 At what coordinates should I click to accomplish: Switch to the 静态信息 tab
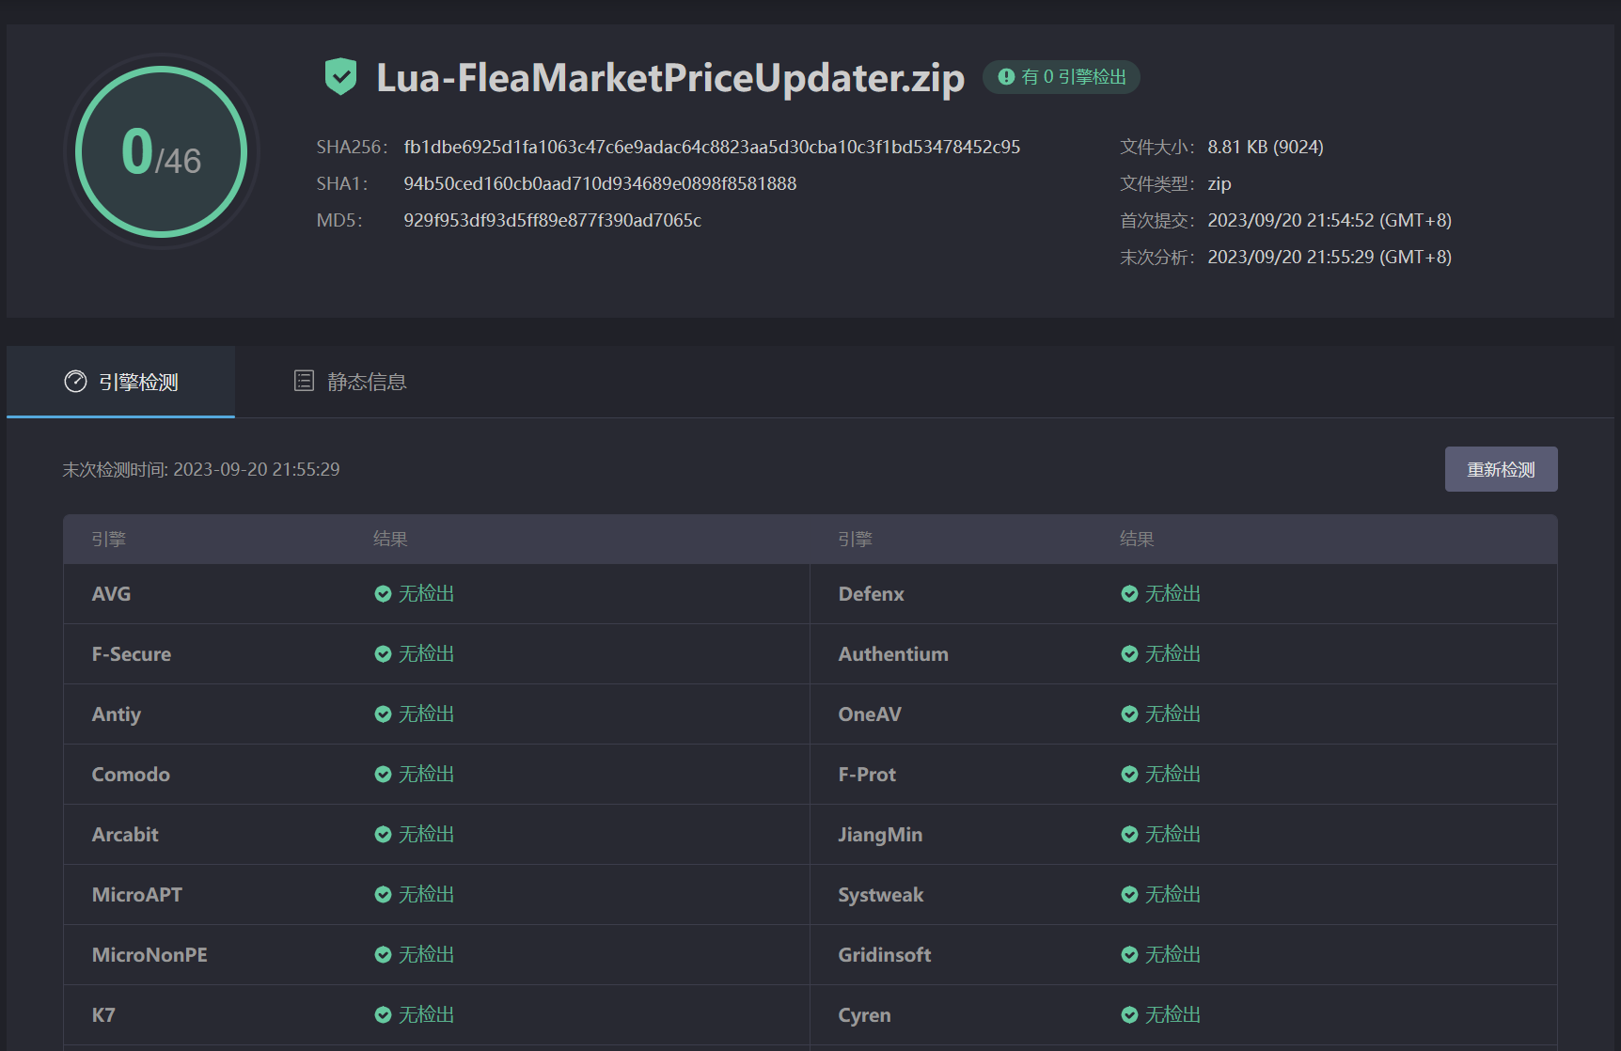click(x=350, y=382)
